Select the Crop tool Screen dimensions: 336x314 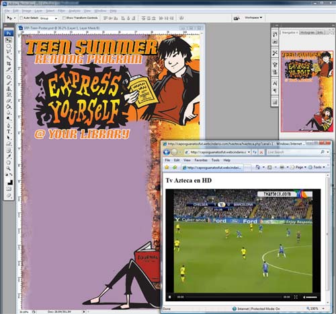pos(9,64)
